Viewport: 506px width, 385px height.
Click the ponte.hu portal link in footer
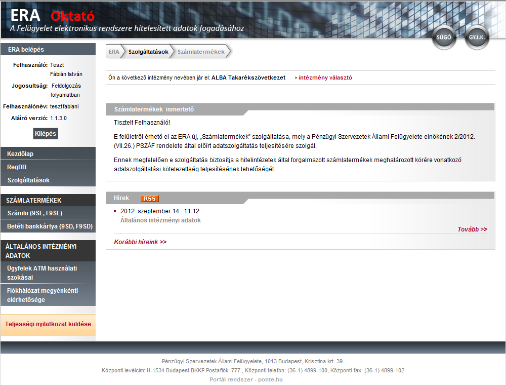click(x=246, y=379)
